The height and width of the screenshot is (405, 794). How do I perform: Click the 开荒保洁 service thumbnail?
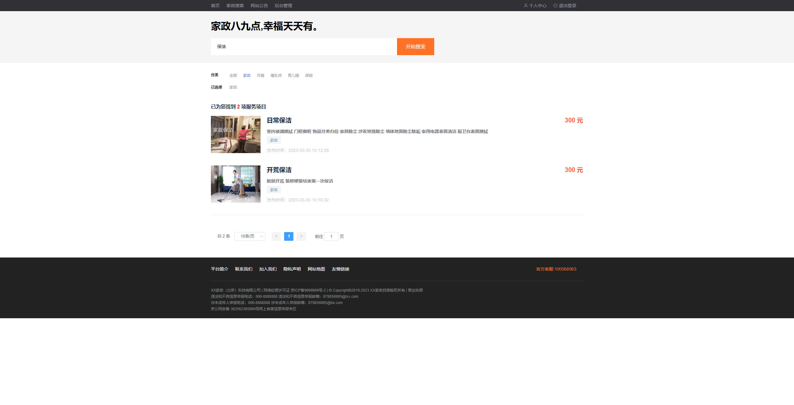click(235, 184)
